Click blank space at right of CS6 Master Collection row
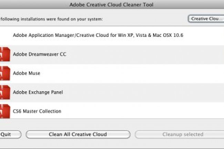 coord(155,111)
